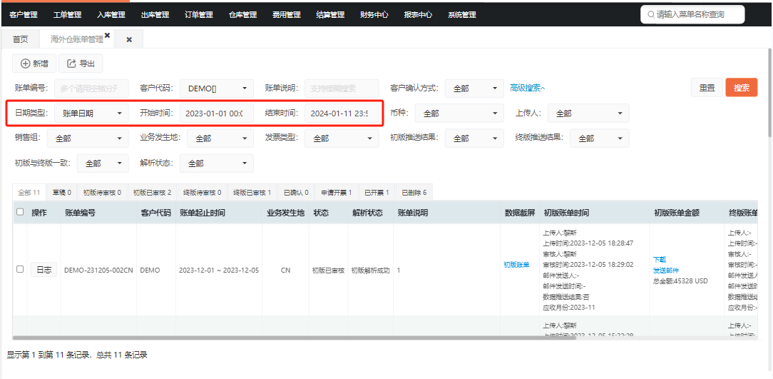
Task: Open the 入库管理 menu
Action: click(111, 15)
